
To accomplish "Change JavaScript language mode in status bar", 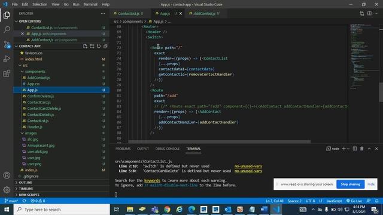I will point(334,201).
